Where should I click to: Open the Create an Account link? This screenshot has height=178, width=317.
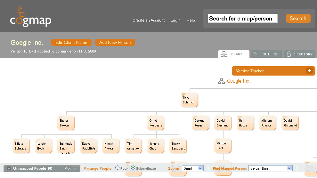(x=149, y=20)
